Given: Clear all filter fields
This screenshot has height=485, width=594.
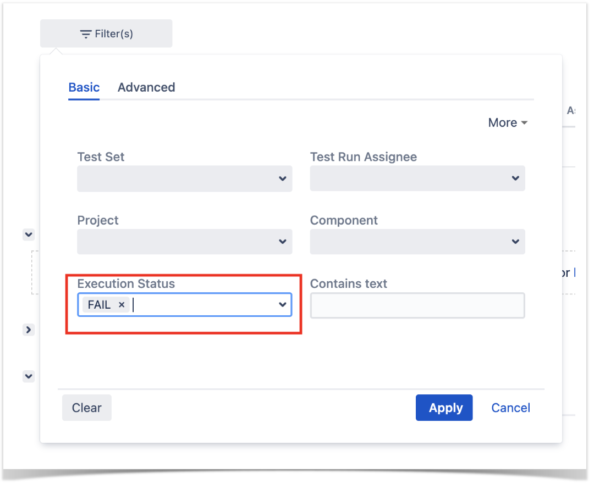Looking at the screenshot, I should coord(87,408).
